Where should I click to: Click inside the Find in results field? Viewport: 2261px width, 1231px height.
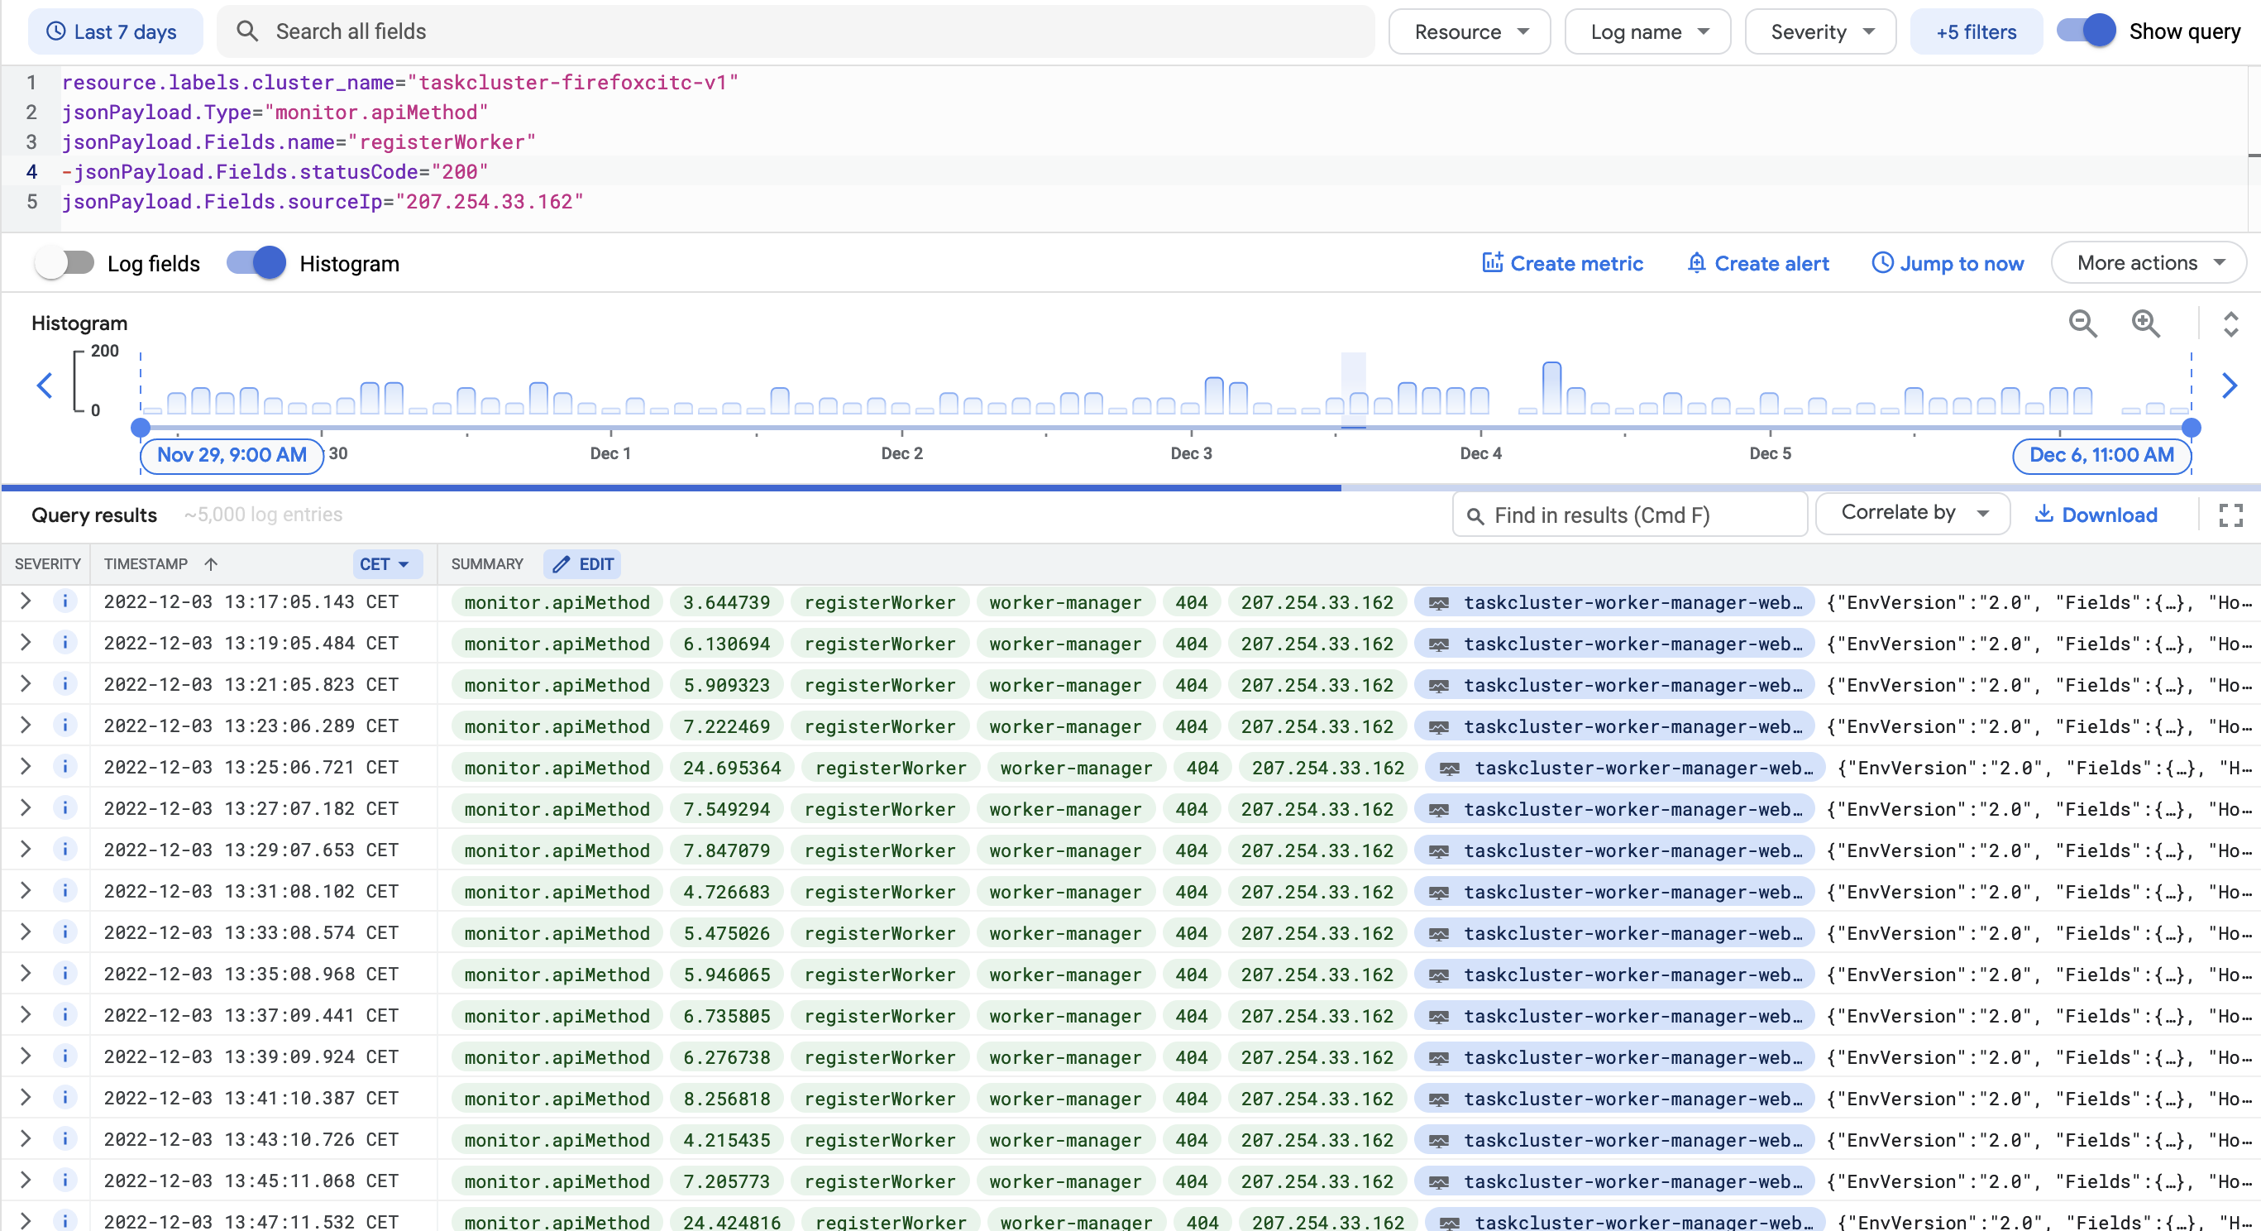click(1629, 515)
